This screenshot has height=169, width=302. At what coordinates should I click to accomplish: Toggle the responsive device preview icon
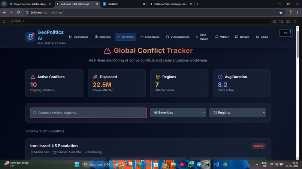(281, 21)
